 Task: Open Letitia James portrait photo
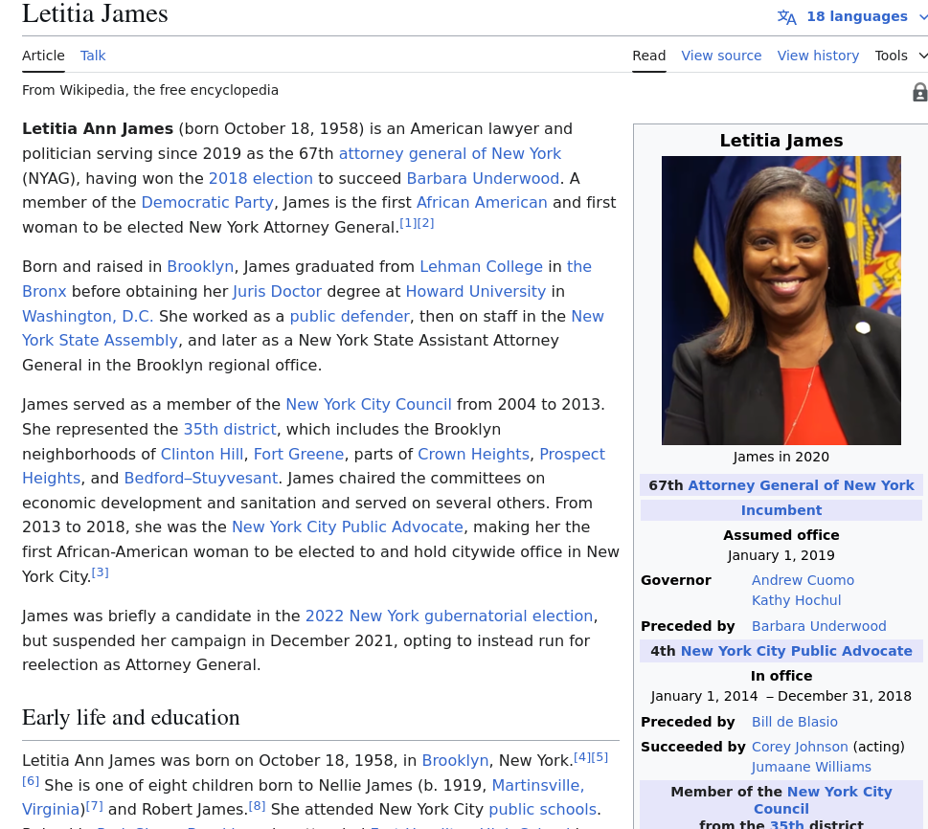(781, 300)
